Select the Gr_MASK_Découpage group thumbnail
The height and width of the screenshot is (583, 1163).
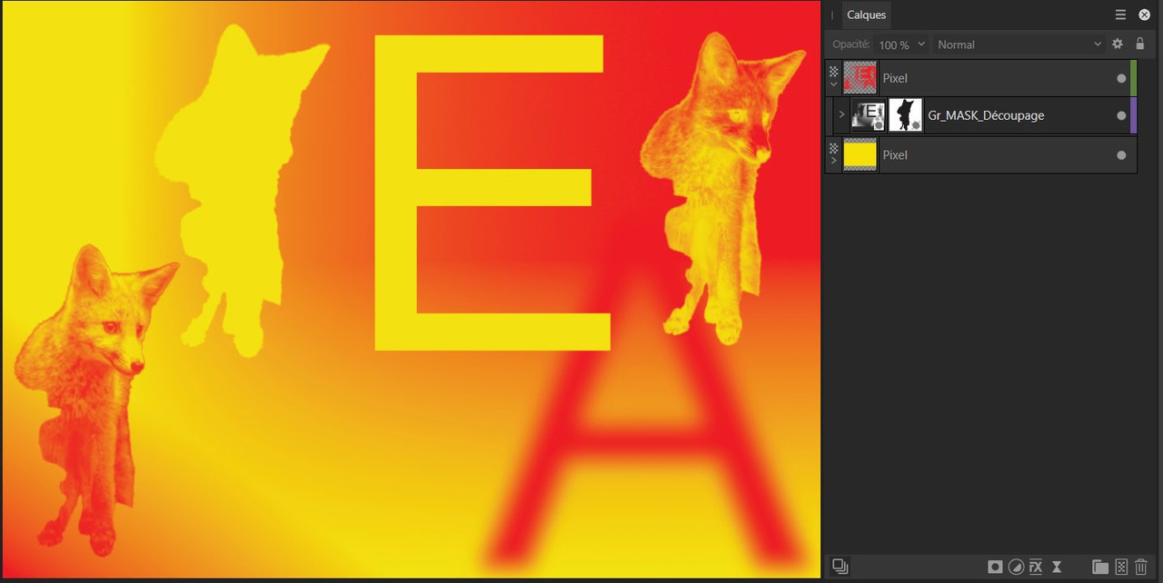pyautogui.click(x=868, y=115)
